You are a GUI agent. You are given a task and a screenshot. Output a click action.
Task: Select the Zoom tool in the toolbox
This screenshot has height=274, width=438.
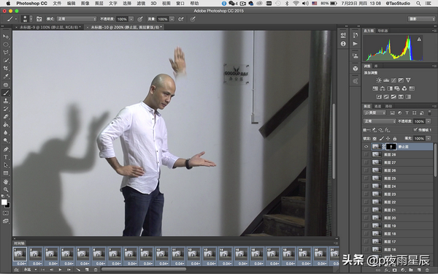tap(6, 189)
